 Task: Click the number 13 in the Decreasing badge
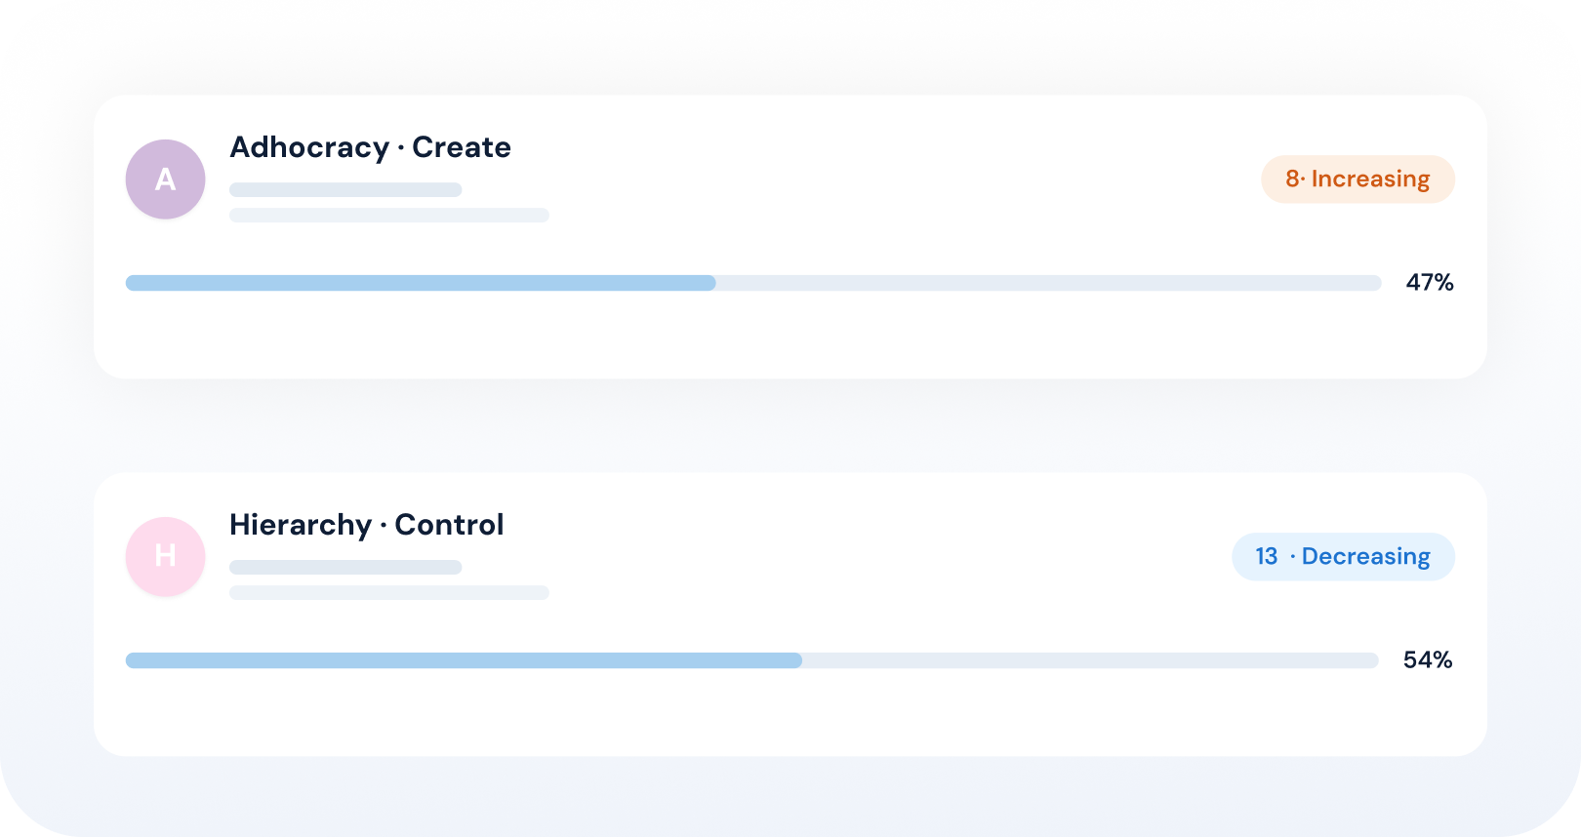pos(1266,557)
